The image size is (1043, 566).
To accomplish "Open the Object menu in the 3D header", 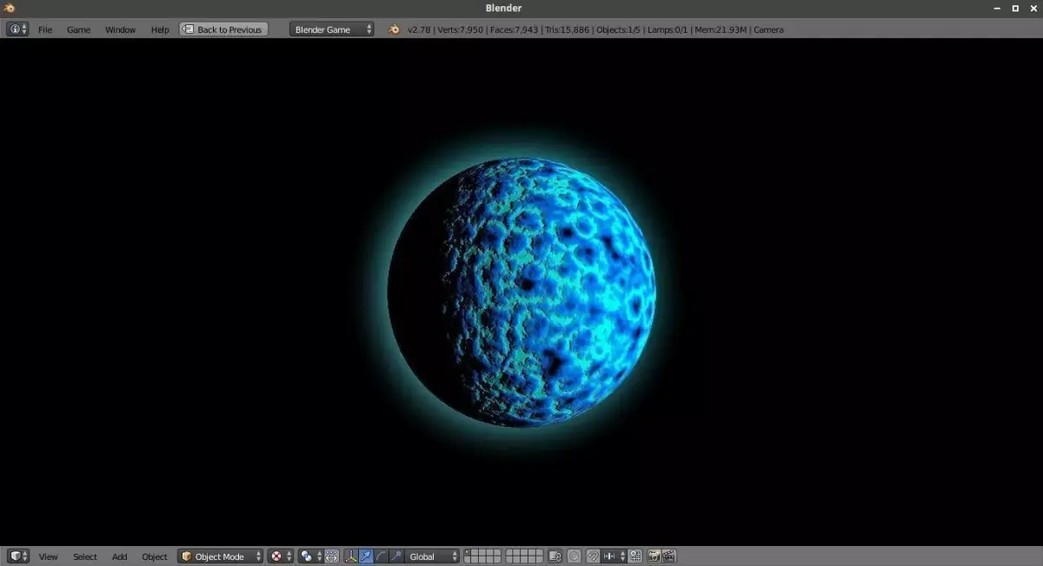I will [154, 556].
